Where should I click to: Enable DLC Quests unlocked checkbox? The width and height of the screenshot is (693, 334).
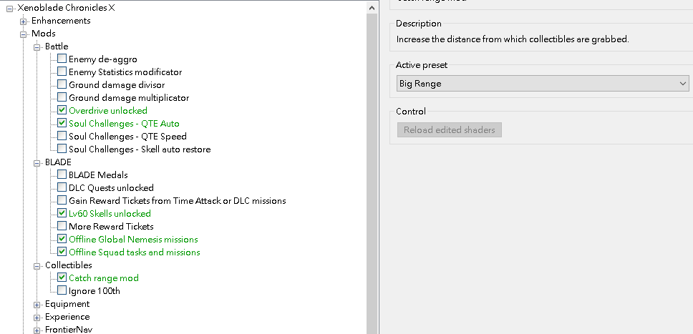(62, 187)
